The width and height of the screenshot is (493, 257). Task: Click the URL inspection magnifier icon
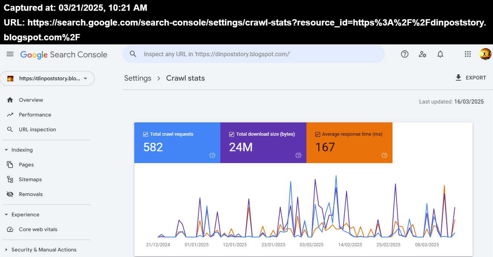pyautogui.click(x=10, y=129)
